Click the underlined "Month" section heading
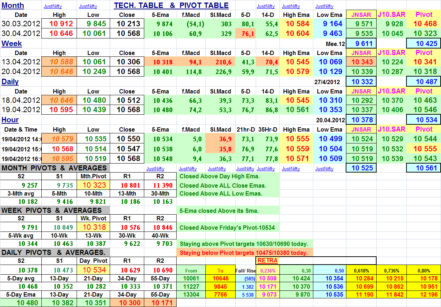 coord(13,5)
